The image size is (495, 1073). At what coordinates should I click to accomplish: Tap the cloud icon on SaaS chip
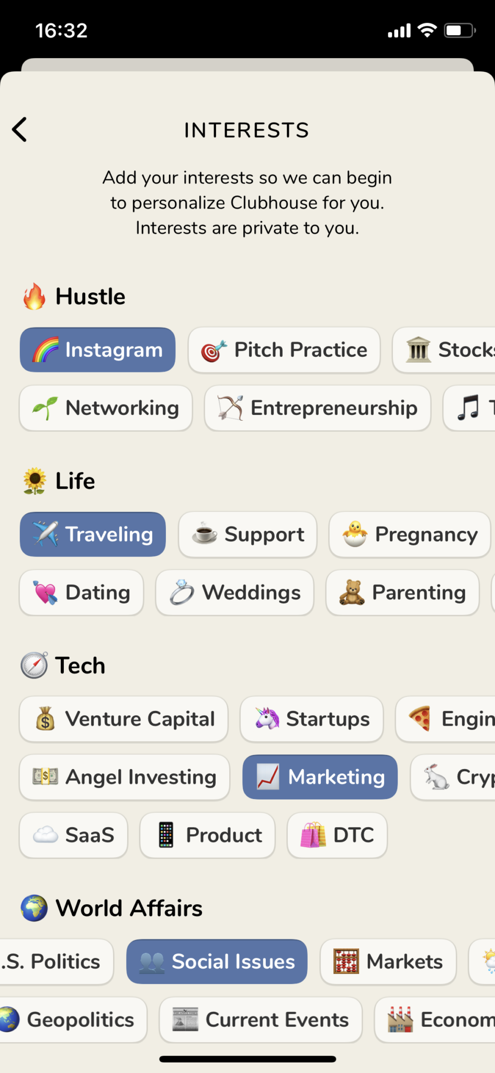pyautogui.click(x=46, y=835)
